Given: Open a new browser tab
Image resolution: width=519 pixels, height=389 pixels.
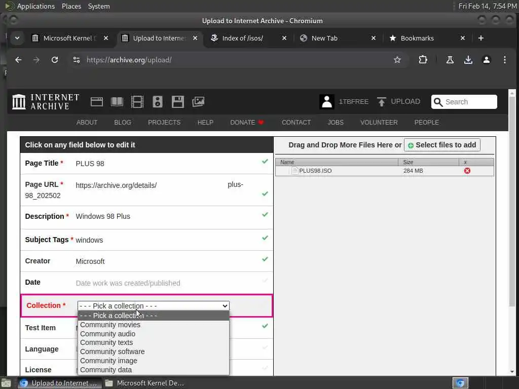Looking at the screenshot, I should click(481, 38).
